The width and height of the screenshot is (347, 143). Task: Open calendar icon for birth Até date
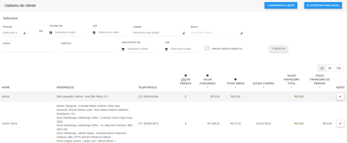click(x=166, y=49)
